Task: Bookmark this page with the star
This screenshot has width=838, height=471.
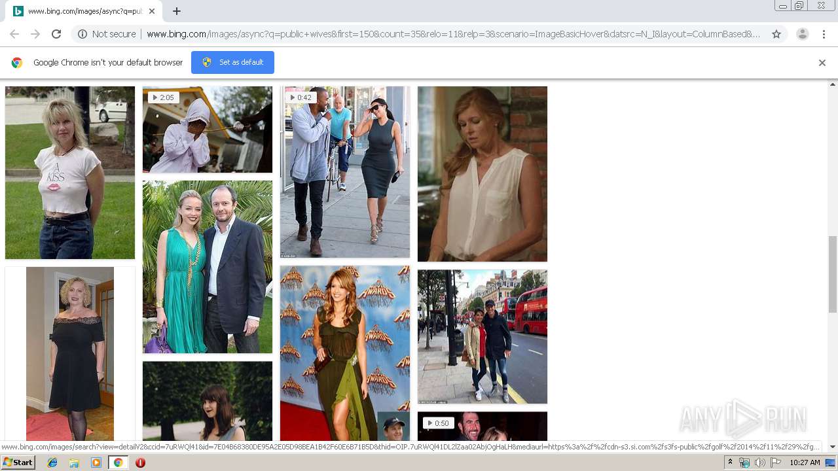Action: pos(776,34)
